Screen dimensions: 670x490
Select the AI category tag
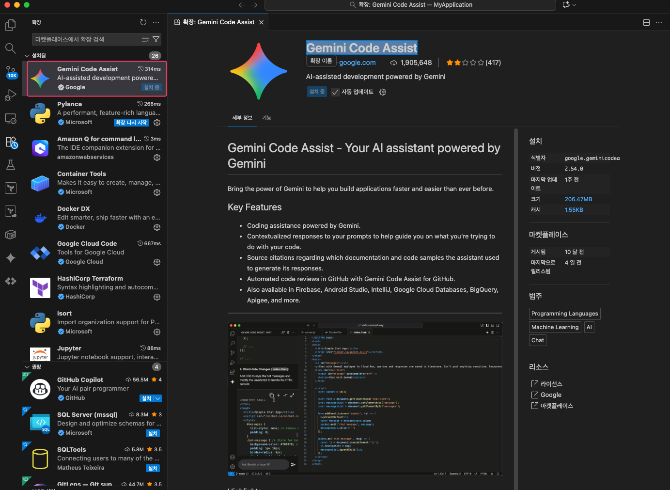pos(589,327)
